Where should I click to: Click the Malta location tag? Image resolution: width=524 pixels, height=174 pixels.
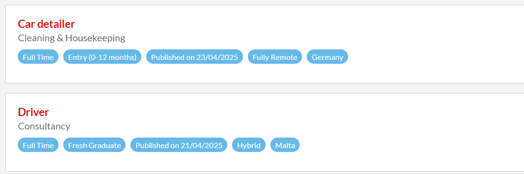pos(285,145)
